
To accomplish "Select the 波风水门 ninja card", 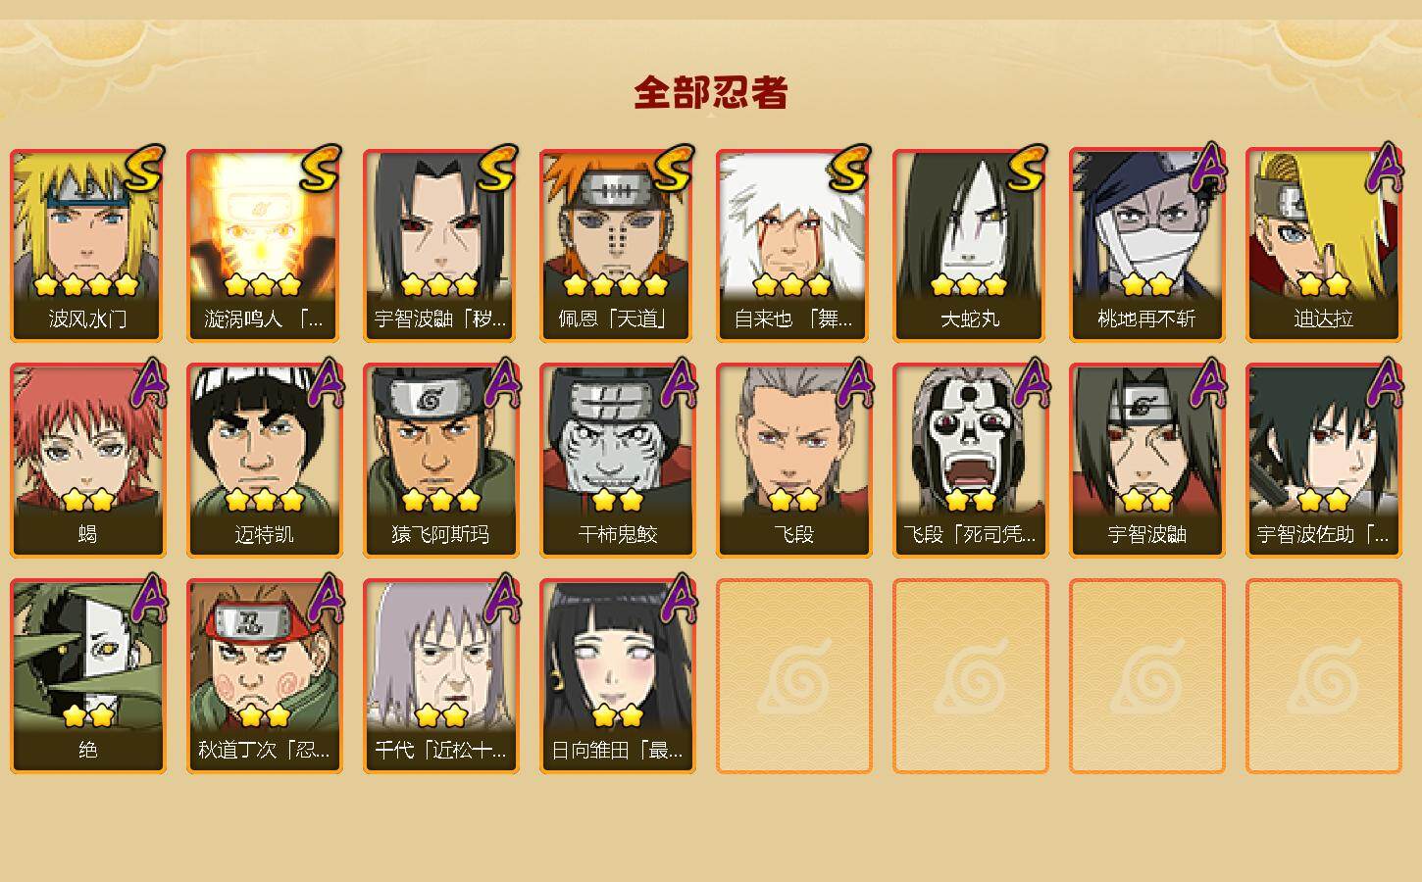I will click(x=88, y=245).
